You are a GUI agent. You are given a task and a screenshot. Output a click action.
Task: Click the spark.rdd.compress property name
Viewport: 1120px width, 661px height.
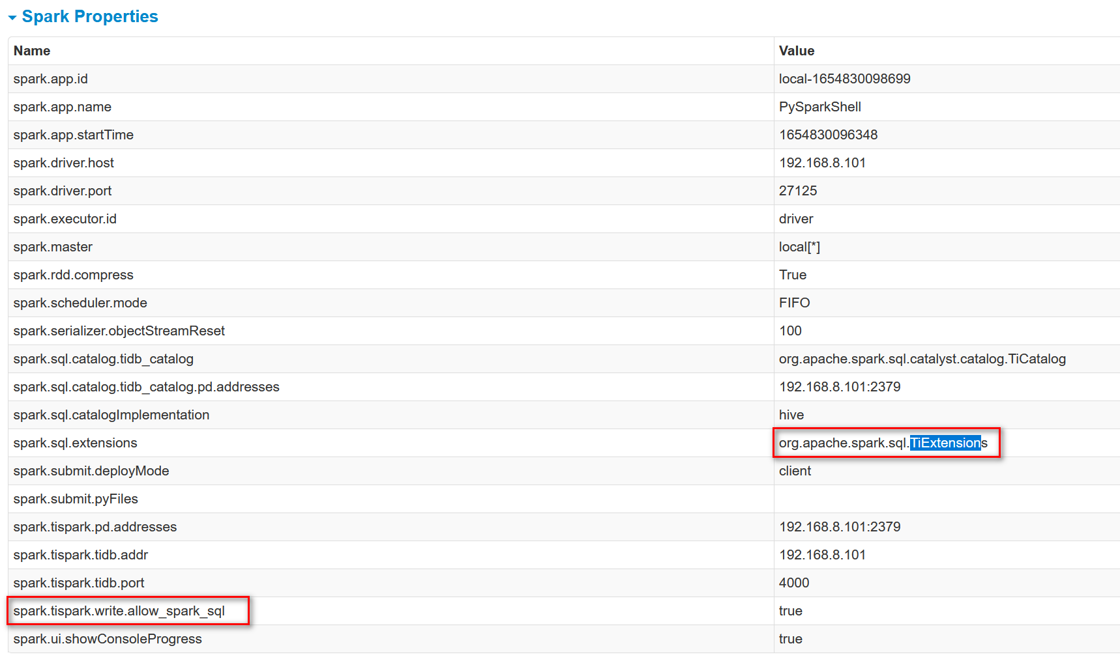coord(74,275)
